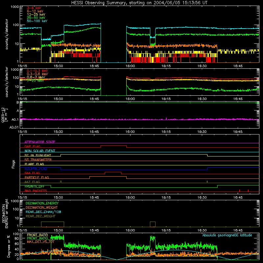Screen dimensions: 263x263
Task: Click the vertical Flags axis title
Action: coord(13,164)
